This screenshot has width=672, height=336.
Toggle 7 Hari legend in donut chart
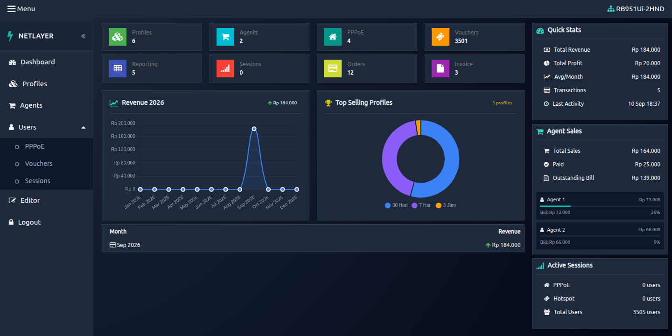click(421, 206)
